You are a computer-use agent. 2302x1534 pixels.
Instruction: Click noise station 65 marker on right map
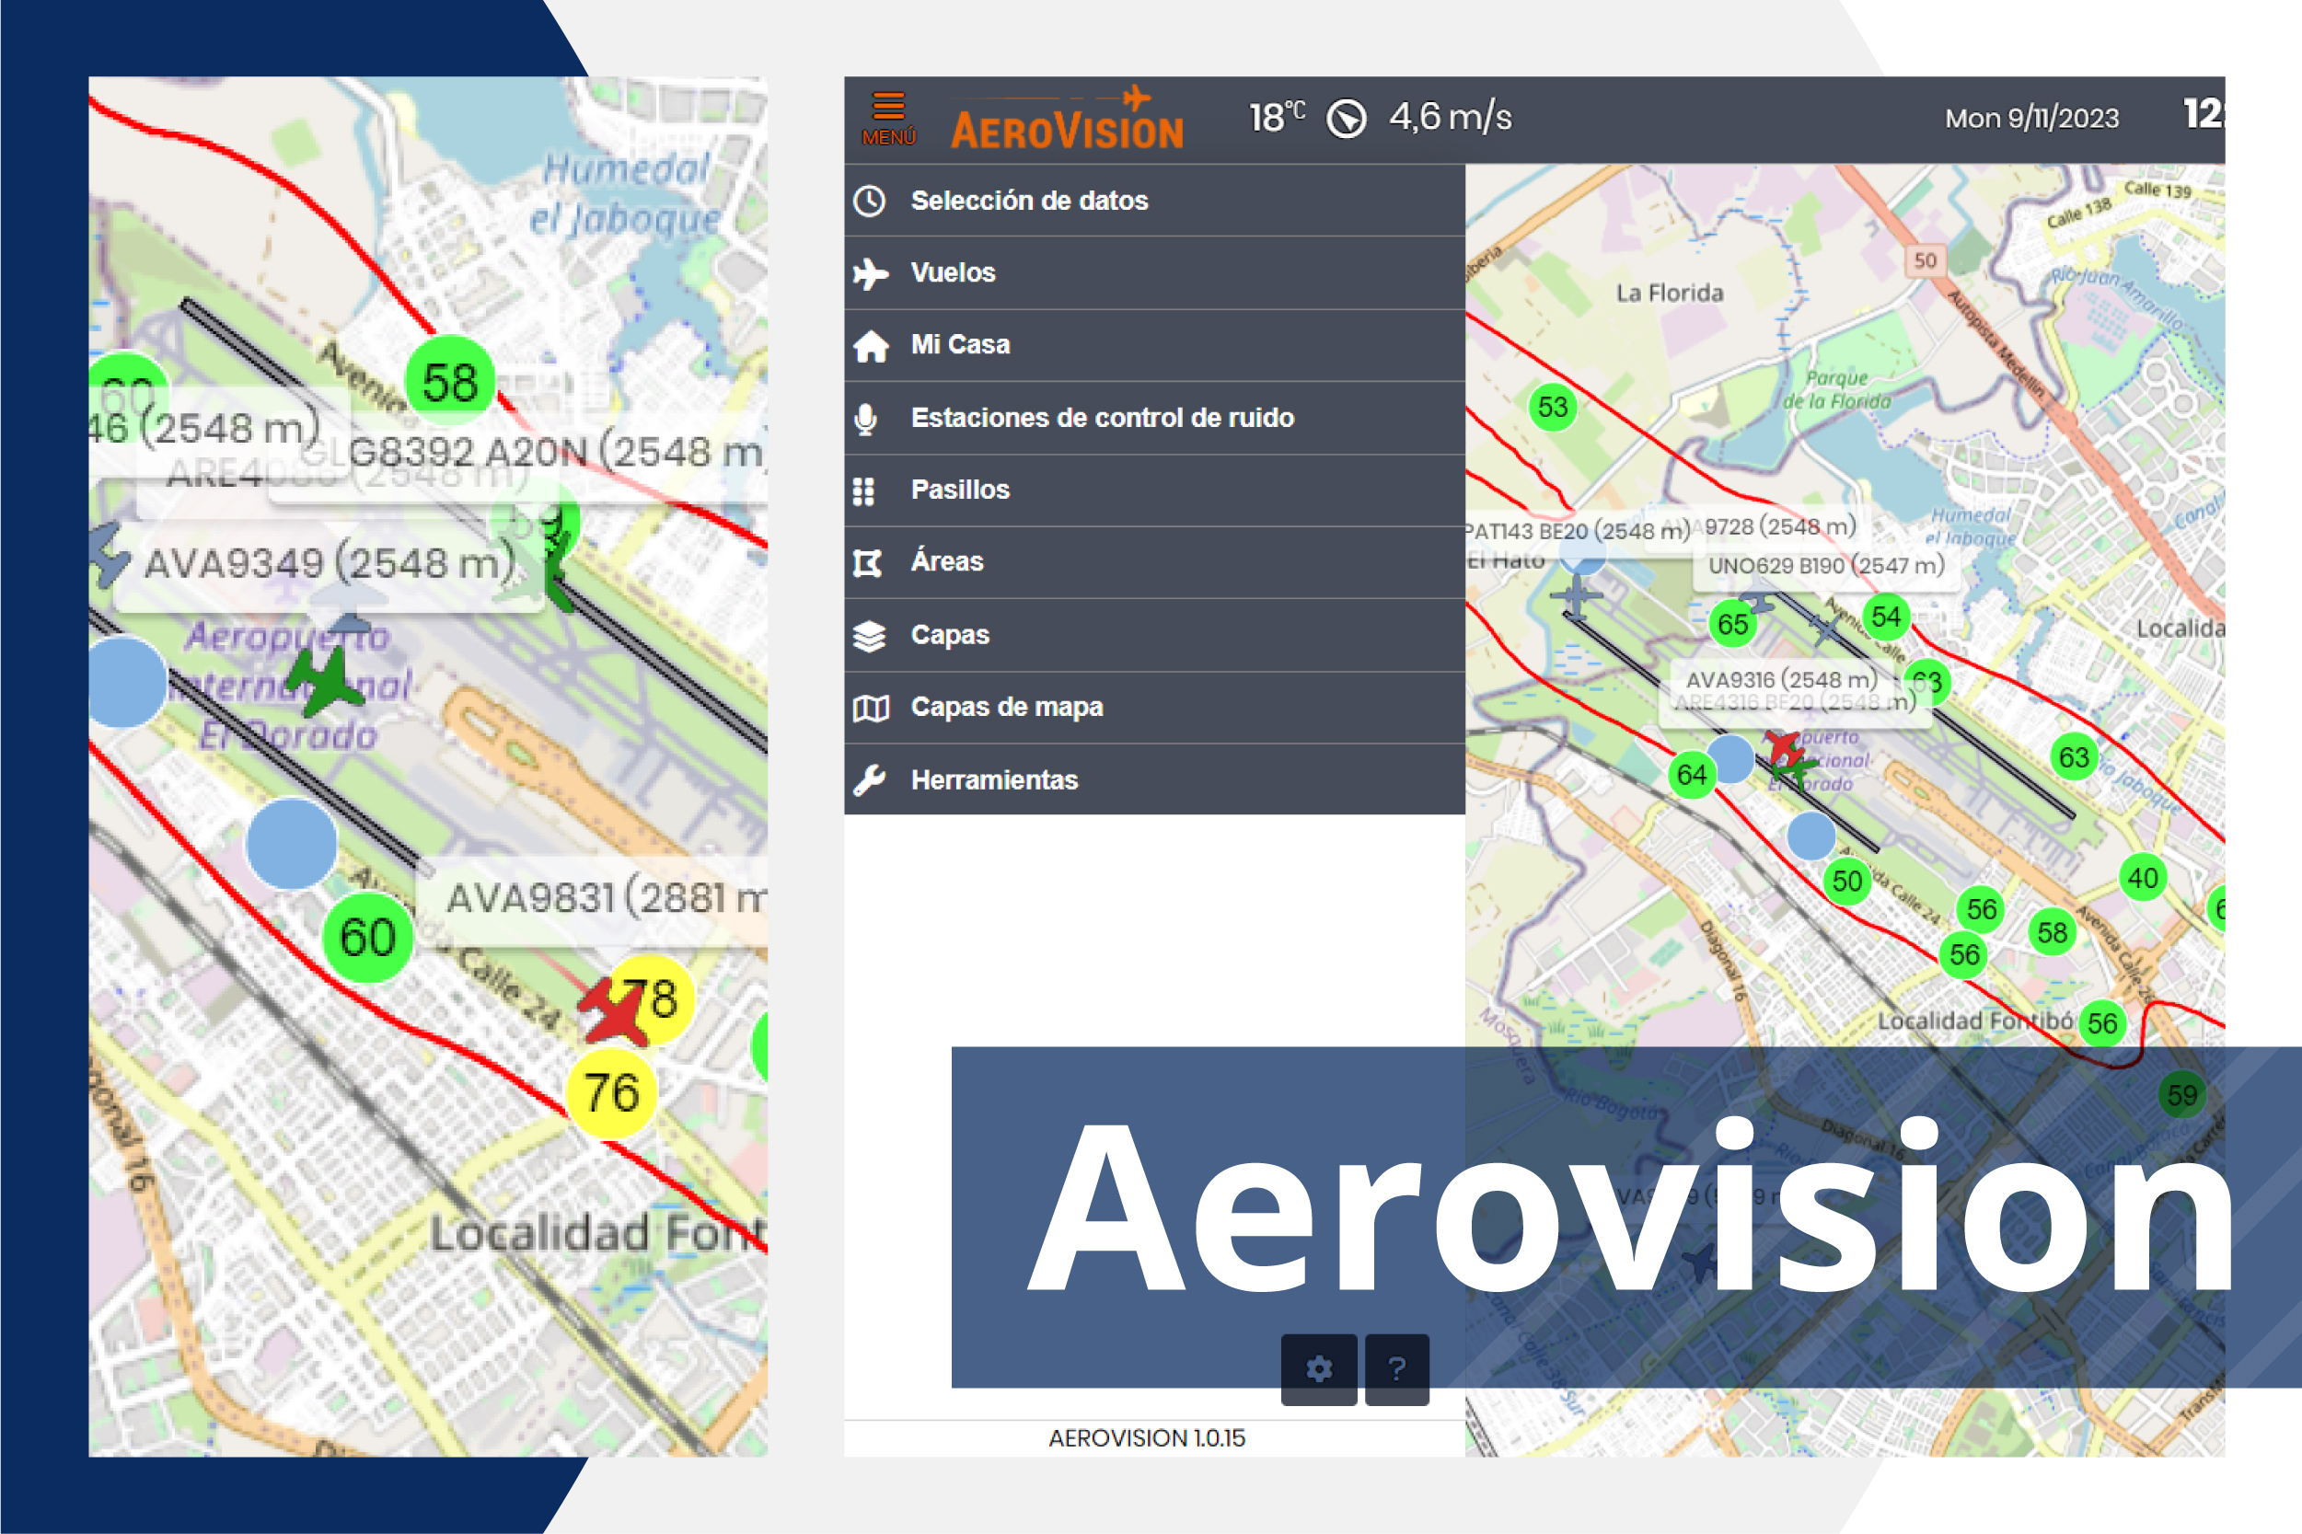coord(1732,623)
